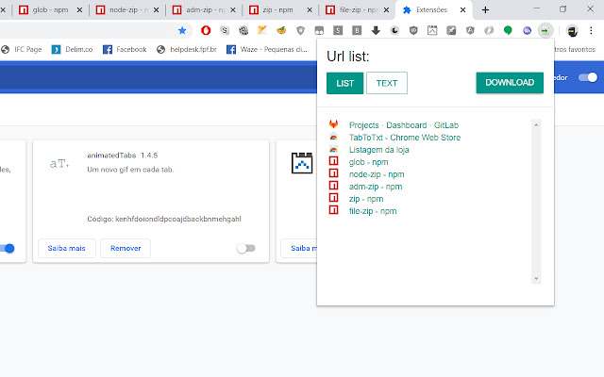Click the grey circular slash extension icon
This screenshot has height=377, width=604.
489,30
